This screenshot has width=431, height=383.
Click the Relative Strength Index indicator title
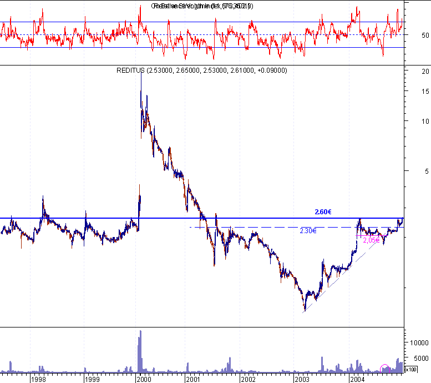pos(202,6)
